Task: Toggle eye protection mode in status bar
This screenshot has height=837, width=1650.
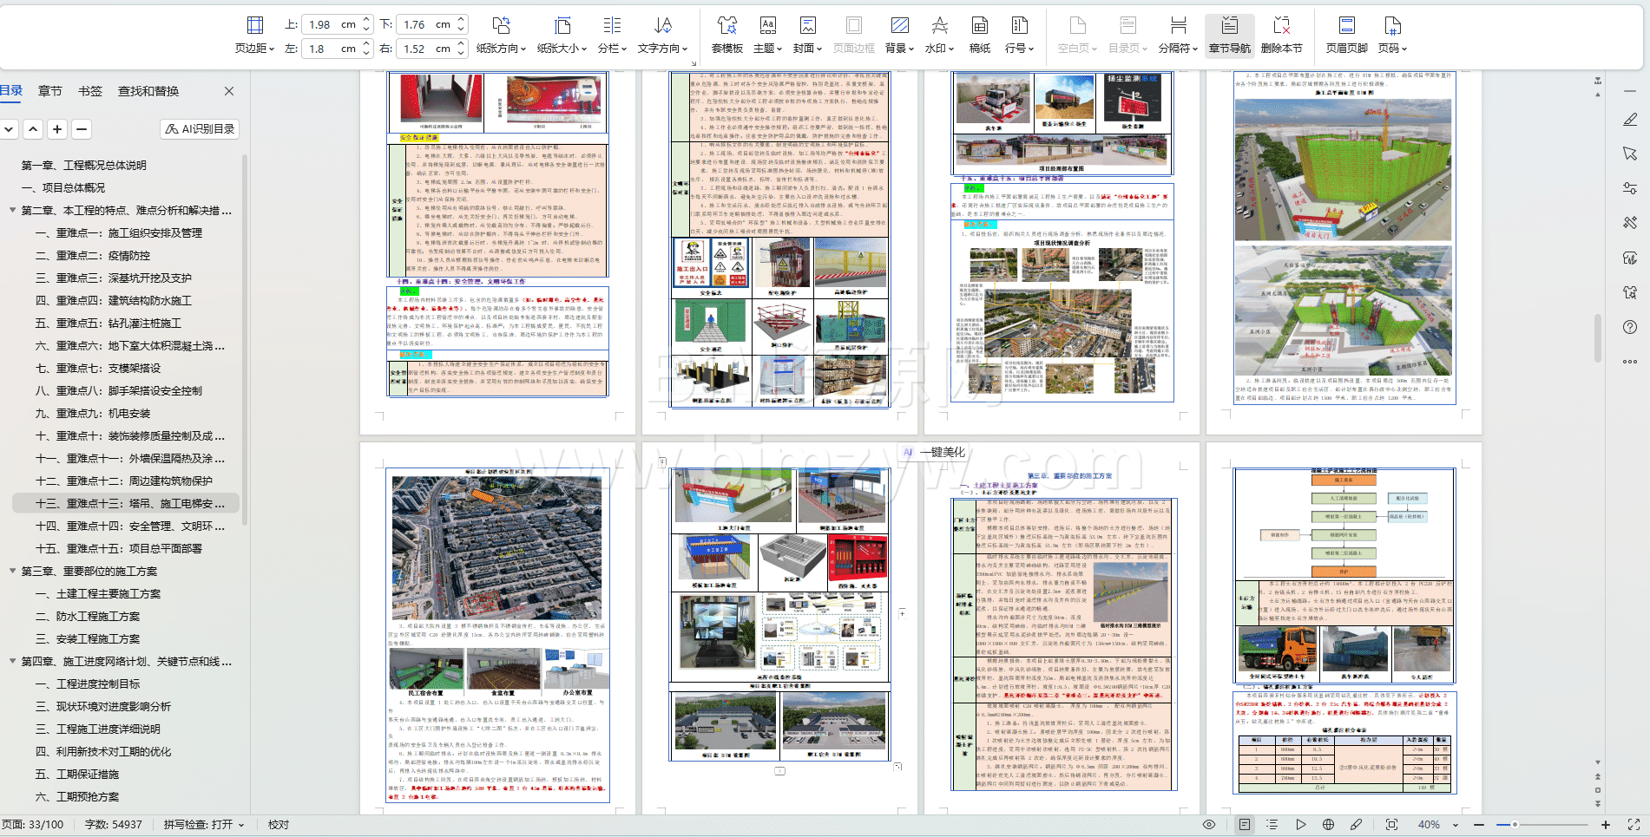Action: coord(1209,825)
